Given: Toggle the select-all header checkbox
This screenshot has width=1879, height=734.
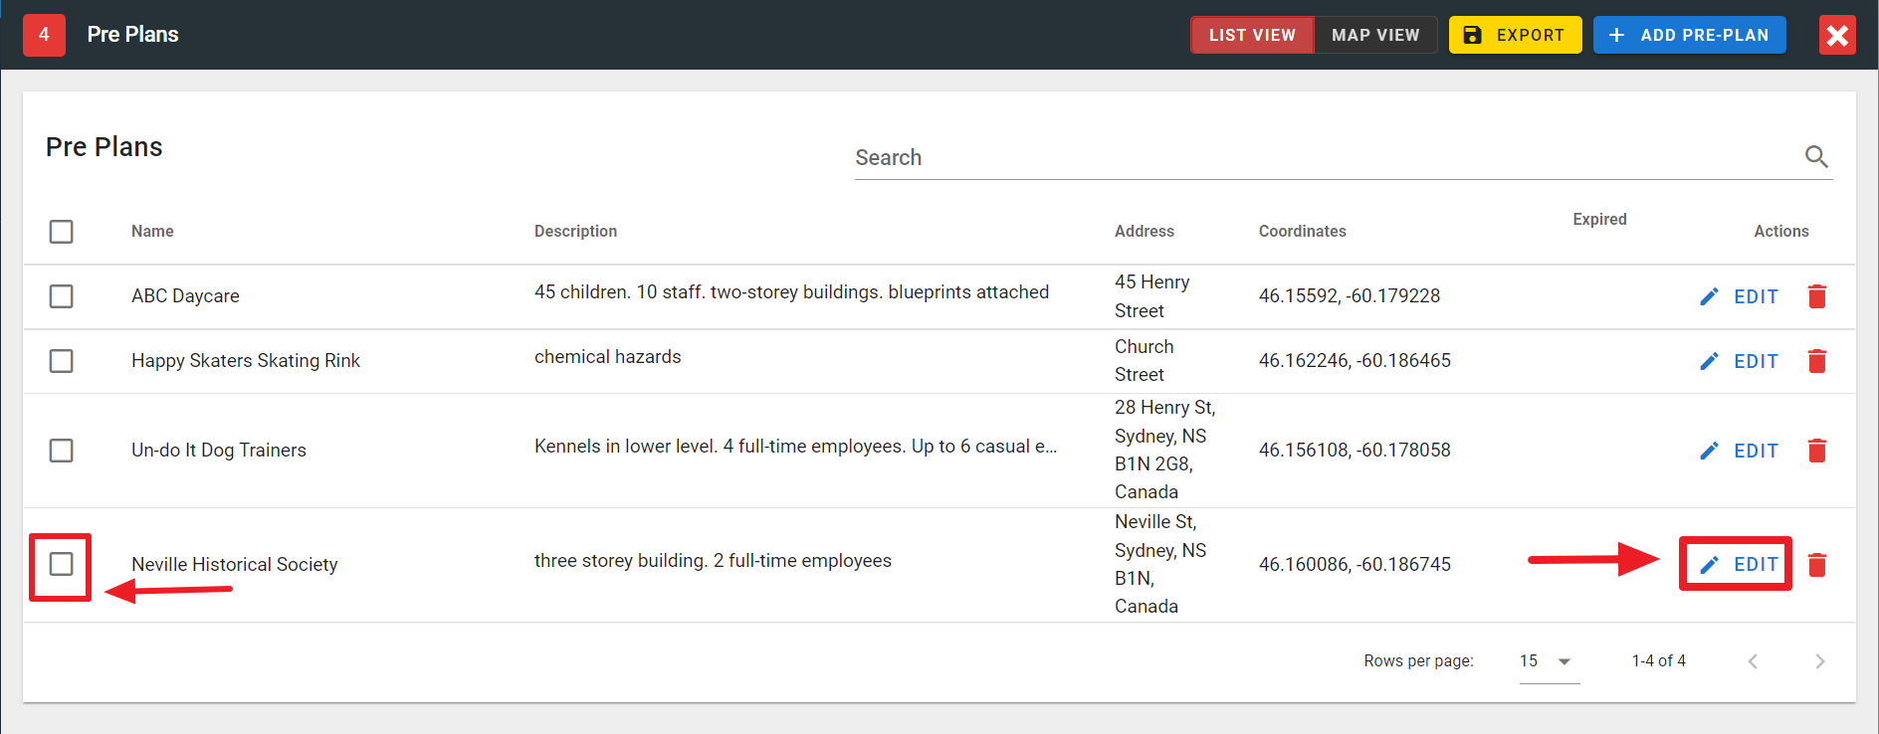Looking at the screenshot, I should click(62, 232).
